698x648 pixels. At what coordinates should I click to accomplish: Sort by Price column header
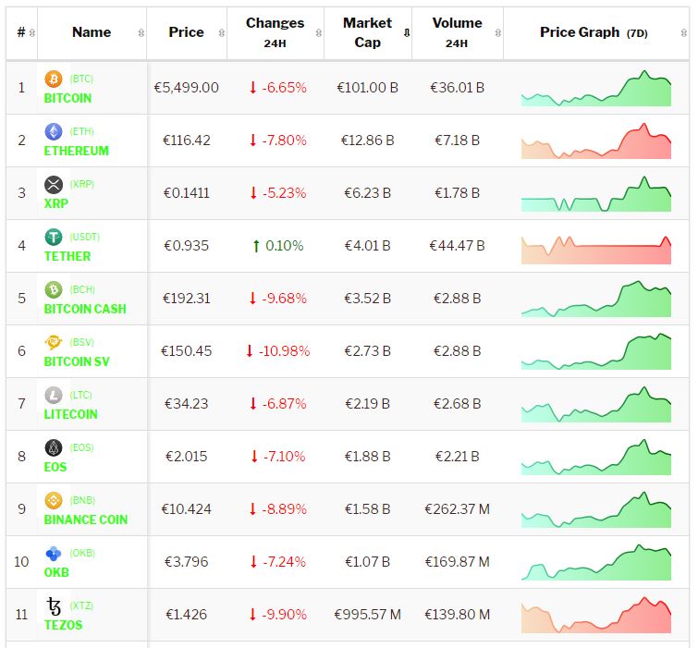[186, 32]
